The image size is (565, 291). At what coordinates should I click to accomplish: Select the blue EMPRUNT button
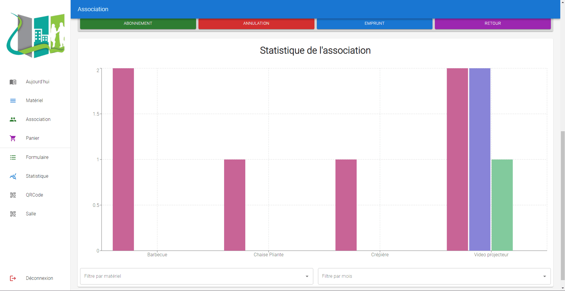374,24
